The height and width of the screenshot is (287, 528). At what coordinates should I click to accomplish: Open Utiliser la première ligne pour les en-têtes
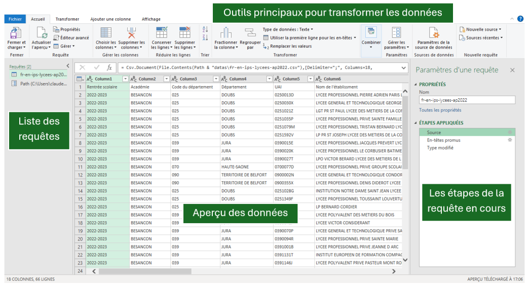pos(310,37)
